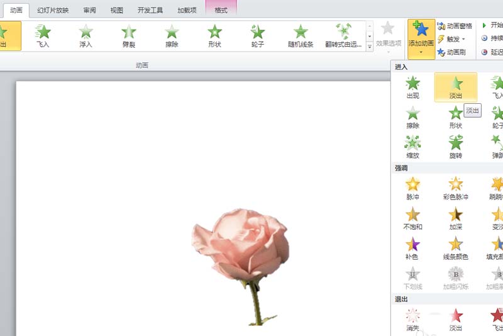This screenshot has height=336, width=503.
Task: Switch to the 格式 contextual tab
Action: click(221, 10)
